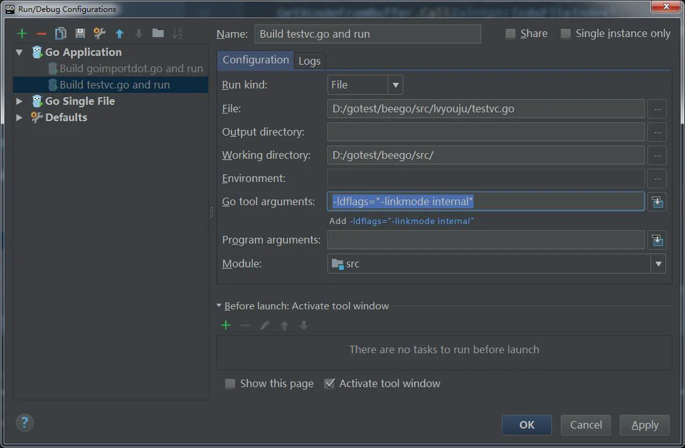Enable the Share checkbox

point(510,34)
